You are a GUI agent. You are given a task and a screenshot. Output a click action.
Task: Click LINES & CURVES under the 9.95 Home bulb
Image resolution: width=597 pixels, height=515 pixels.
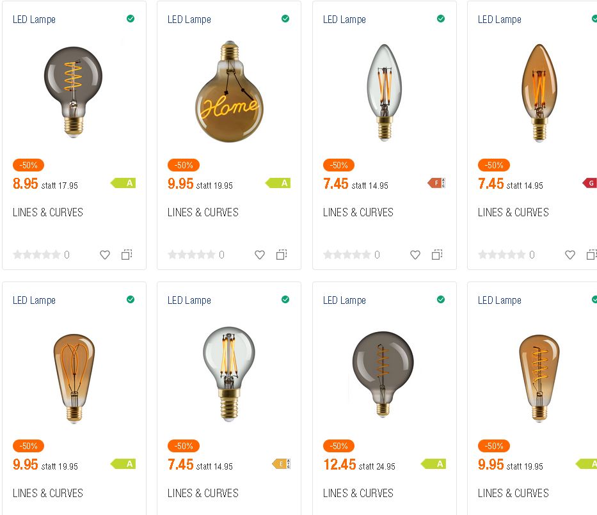pos(203,212)
